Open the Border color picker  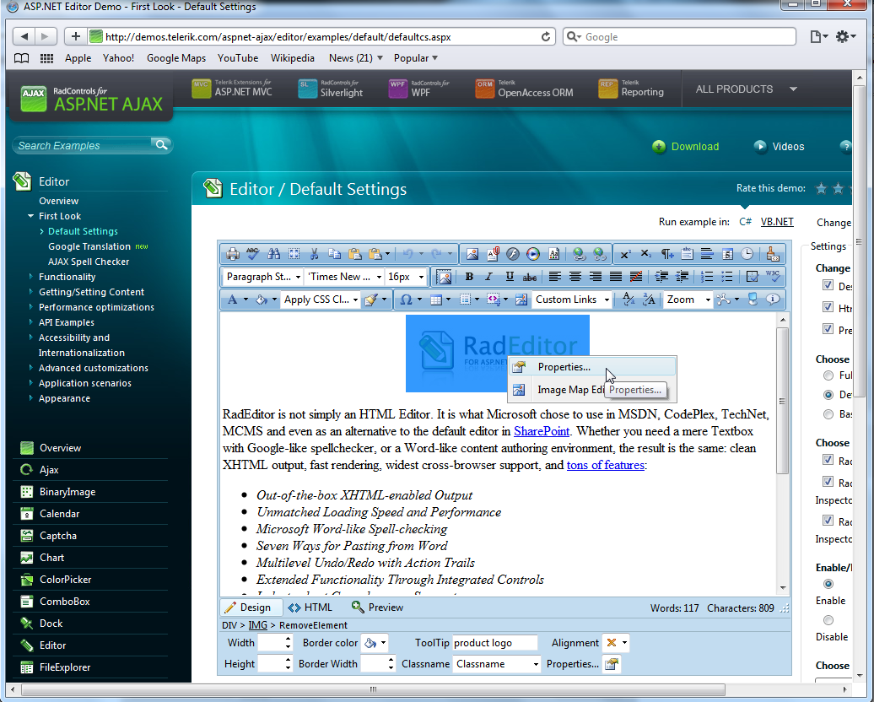tap(375, 643)
